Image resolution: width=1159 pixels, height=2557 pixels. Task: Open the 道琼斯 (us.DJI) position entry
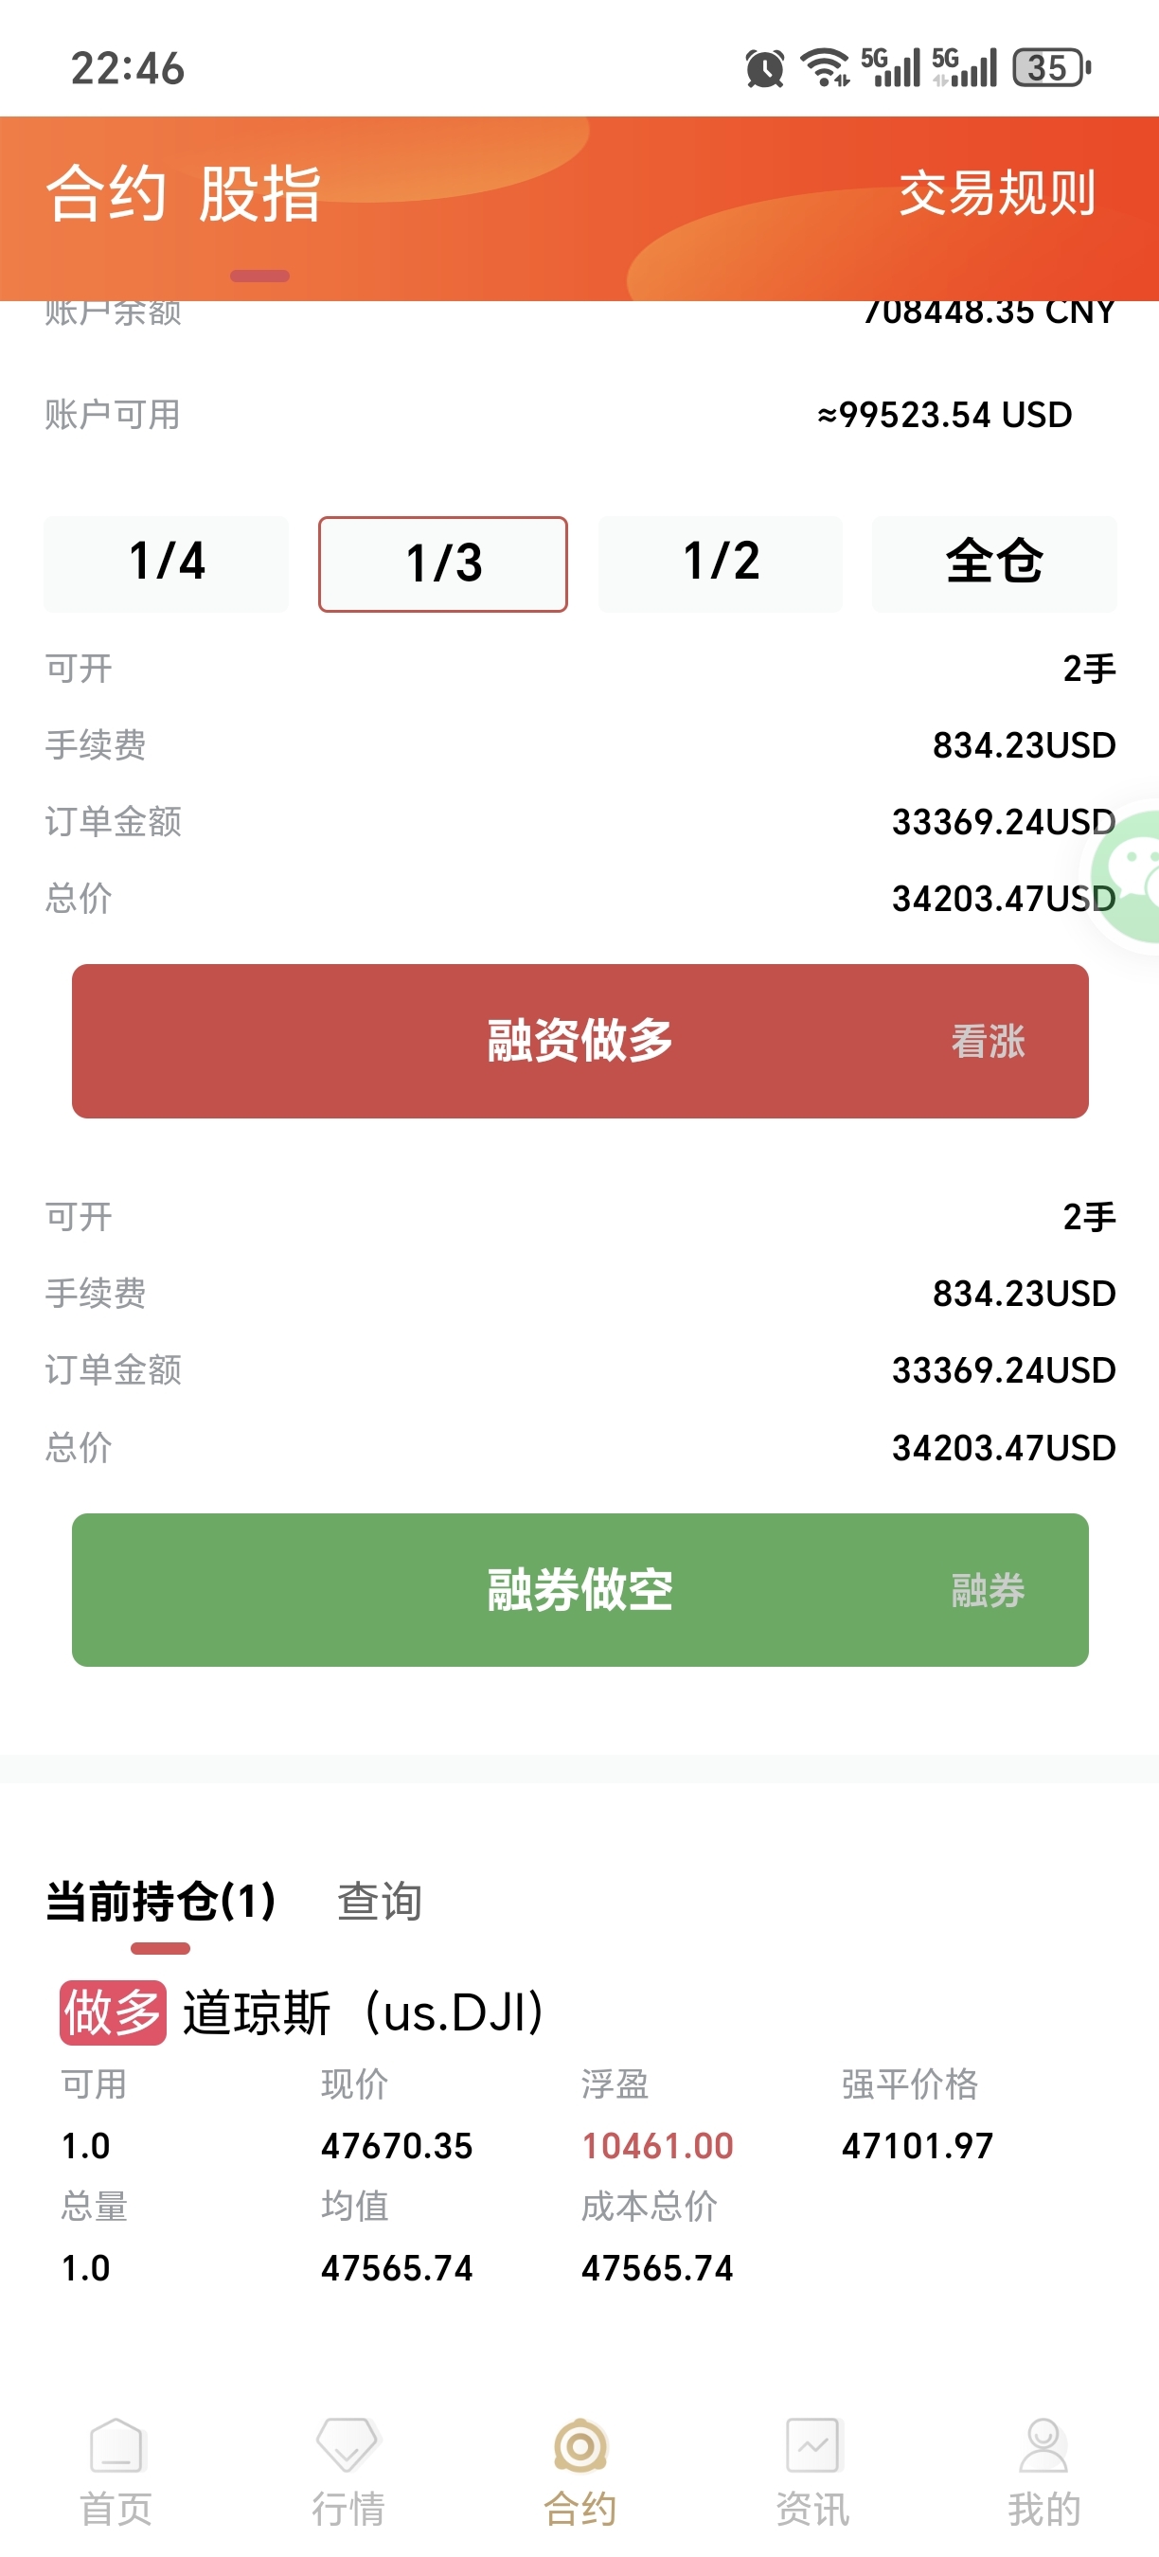coord(364,2013)
